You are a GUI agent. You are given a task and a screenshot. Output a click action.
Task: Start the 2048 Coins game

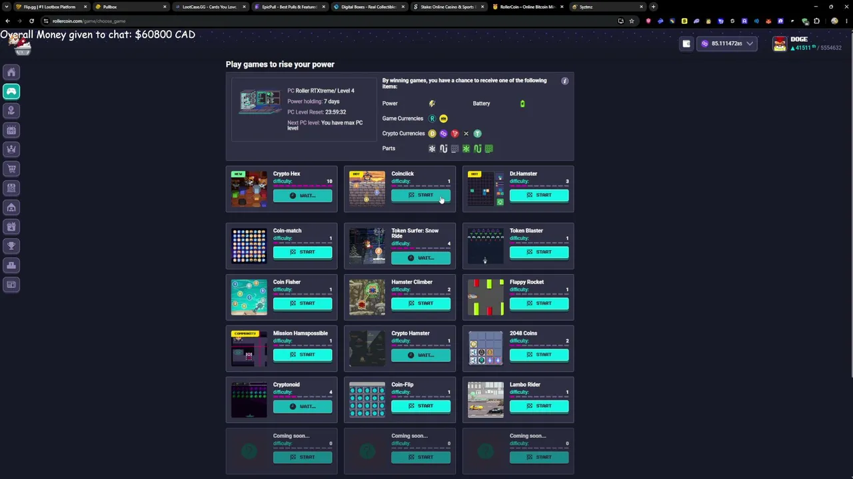pos(539,355)
